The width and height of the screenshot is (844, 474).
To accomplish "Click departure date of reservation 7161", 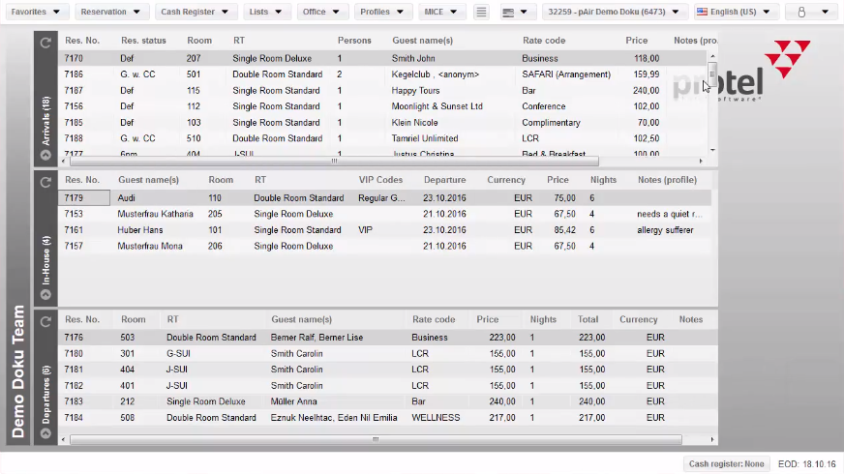I will click(x=444, y=229).
